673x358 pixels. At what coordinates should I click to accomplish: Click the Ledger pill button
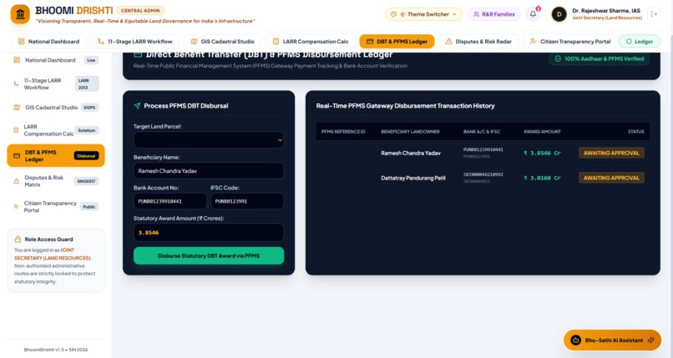(639, 42)
